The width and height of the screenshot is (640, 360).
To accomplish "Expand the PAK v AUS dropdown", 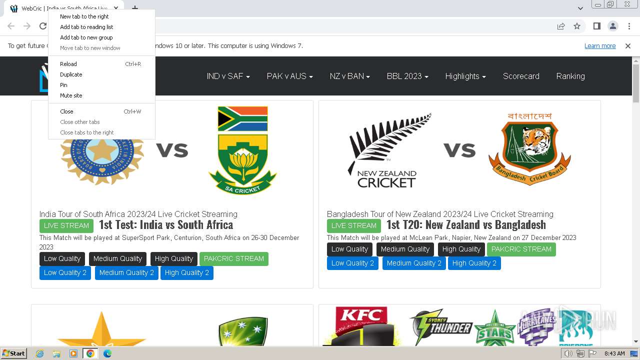I will 289,76.
